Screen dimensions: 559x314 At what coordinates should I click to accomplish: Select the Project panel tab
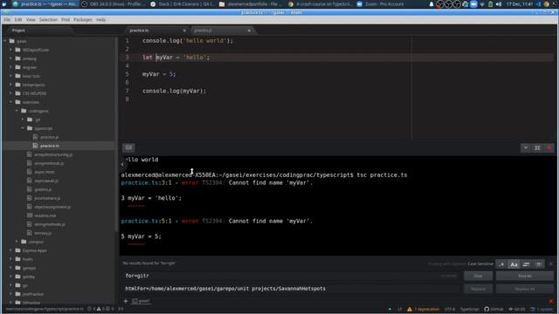[x=18, y=31]
